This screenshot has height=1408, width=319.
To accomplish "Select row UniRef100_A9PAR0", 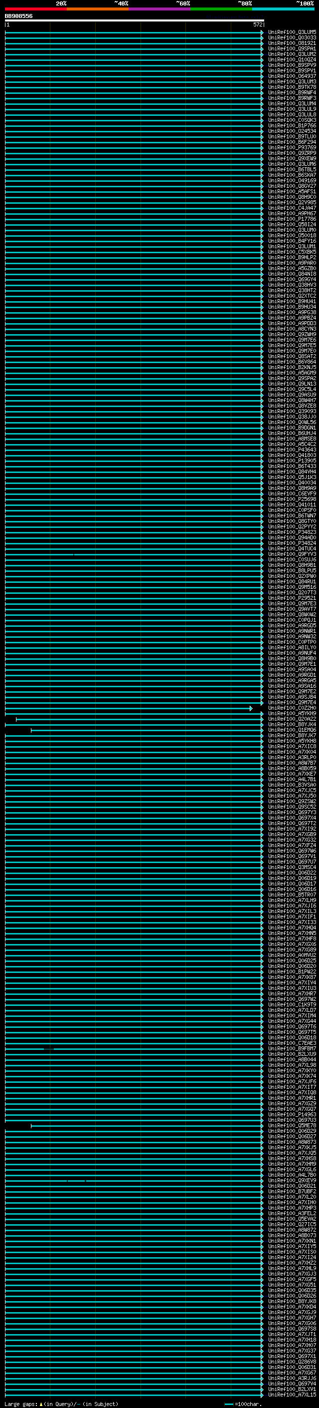I will point(292,263).
